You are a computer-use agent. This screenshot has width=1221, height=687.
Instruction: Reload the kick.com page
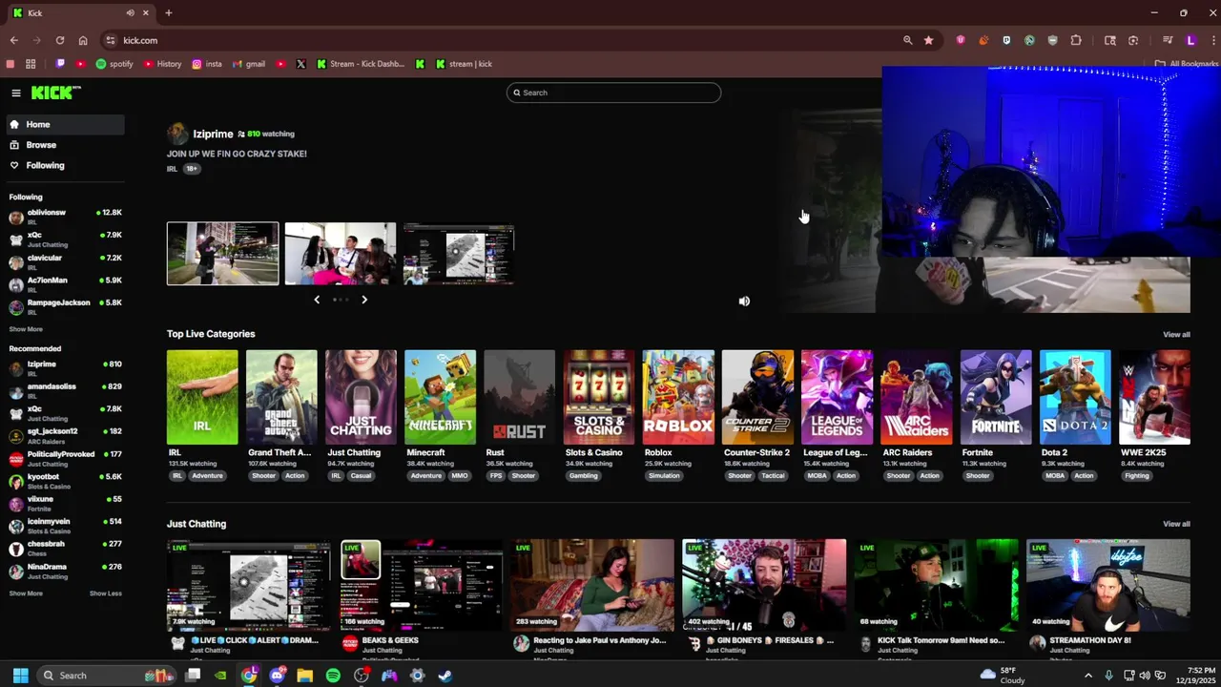pyautogui.click(x=59, y=40)
